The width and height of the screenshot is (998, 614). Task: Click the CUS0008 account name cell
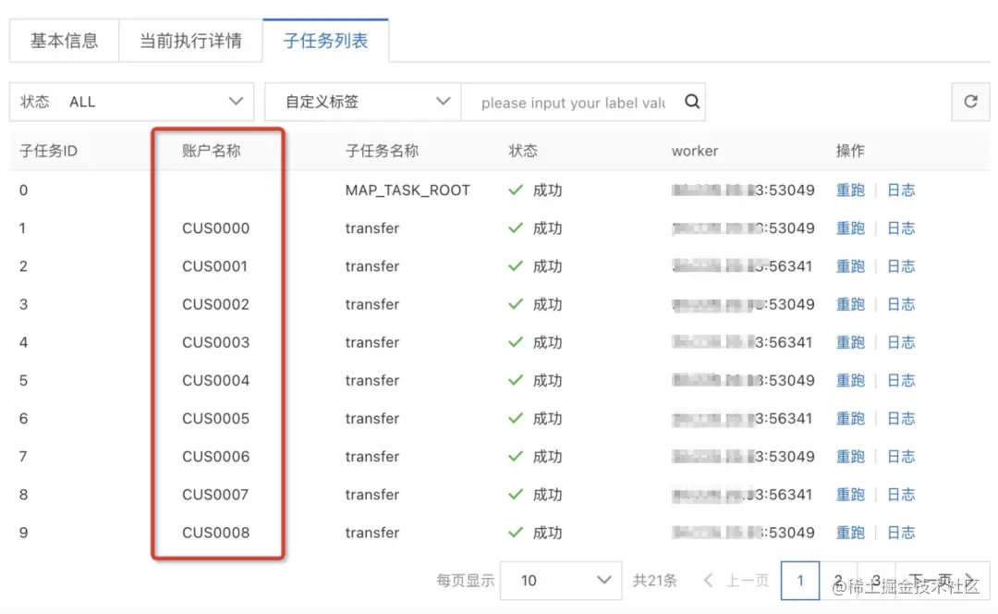coord(215,533)
